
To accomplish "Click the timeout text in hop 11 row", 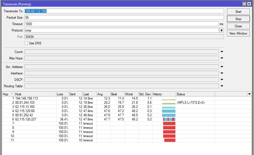I will pyautogui.click(x=88, y=140).
